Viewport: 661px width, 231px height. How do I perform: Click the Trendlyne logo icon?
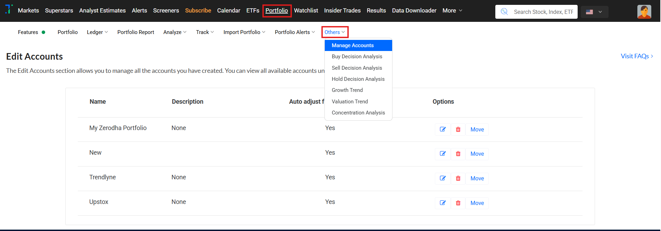coord(9,9)
